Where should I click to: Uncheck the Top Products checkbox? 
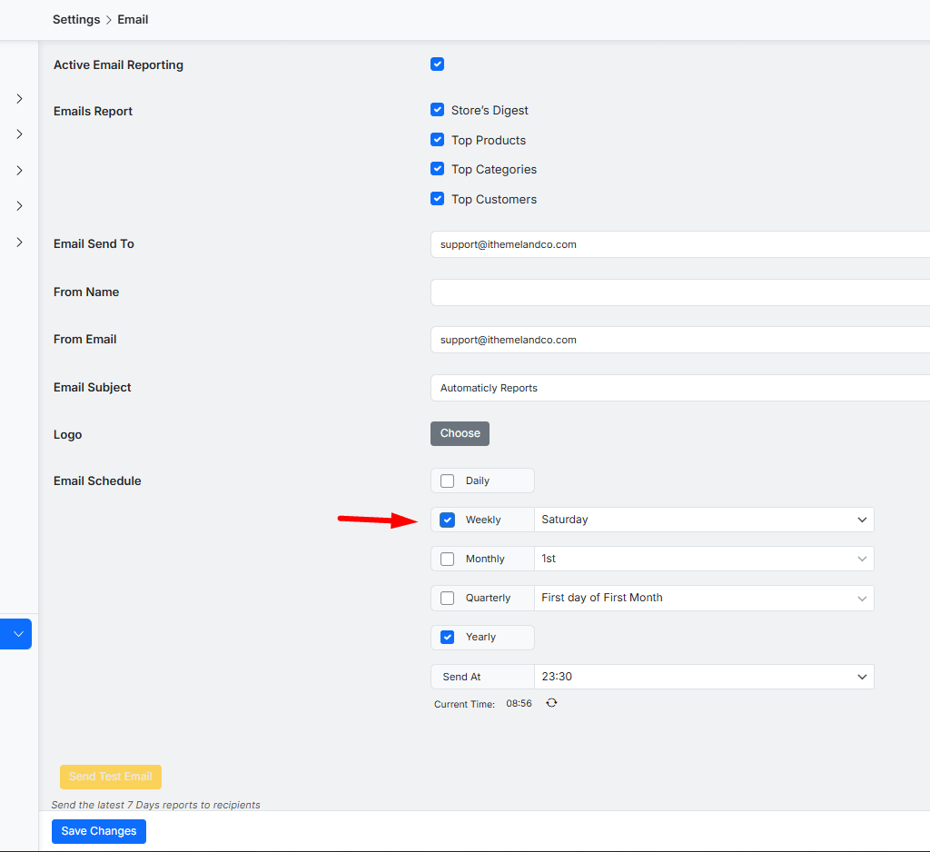437,140
